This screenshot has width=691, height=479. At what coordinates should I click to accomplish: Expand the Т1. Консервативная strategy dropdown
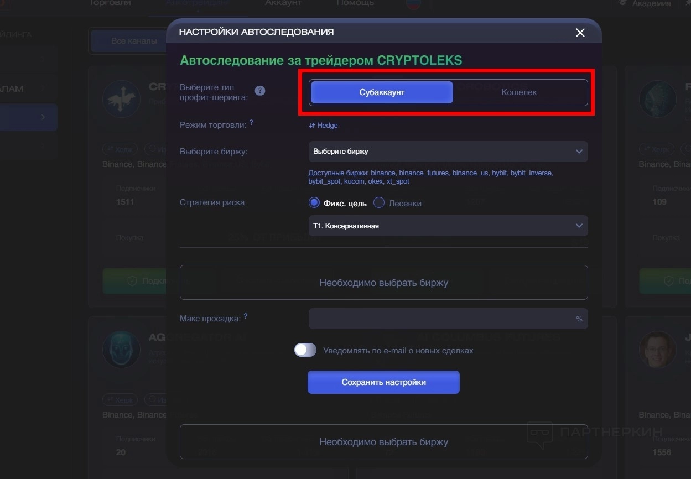click(448, 226)
